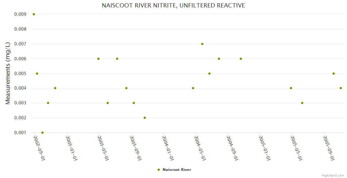Select the final 0.004 point in late 2005
Screen dimensions: 347x178
(341, 88)
